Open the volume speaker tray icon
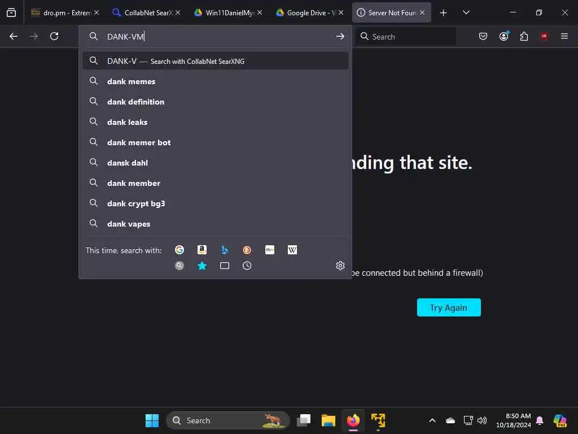 pos(482,420)
